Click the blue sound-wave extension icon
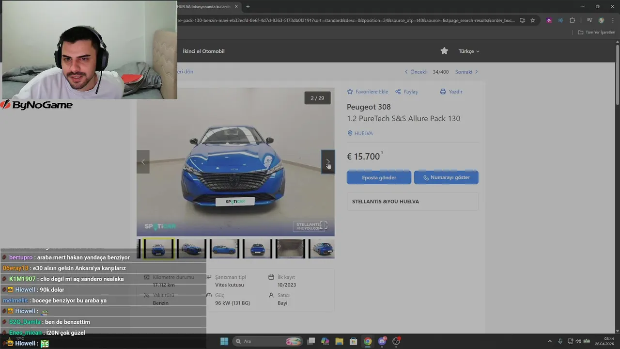This screenshot has width=620, height=349. click(x=560, y=20)
